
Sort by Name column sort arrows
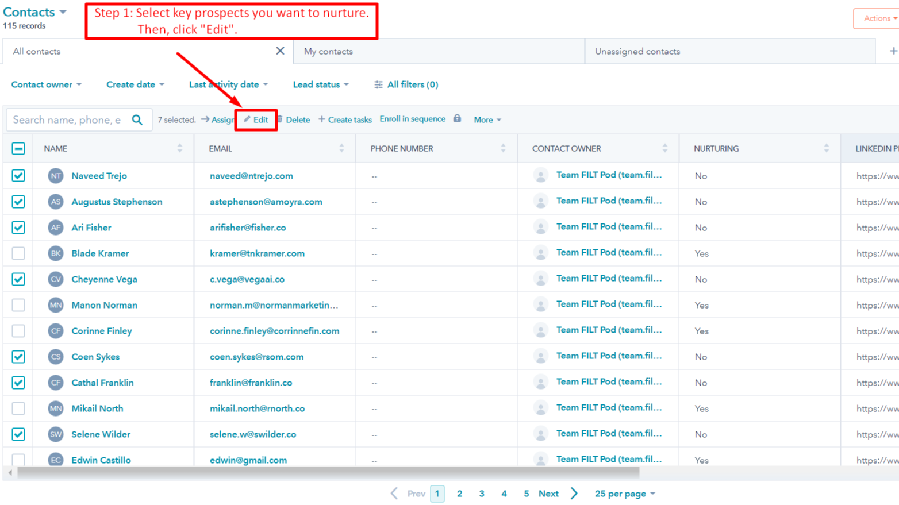[180, 148]
